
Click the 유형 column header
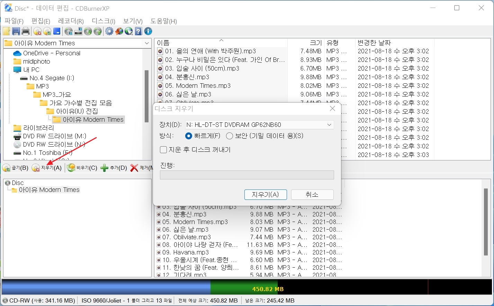click(340, 43)
